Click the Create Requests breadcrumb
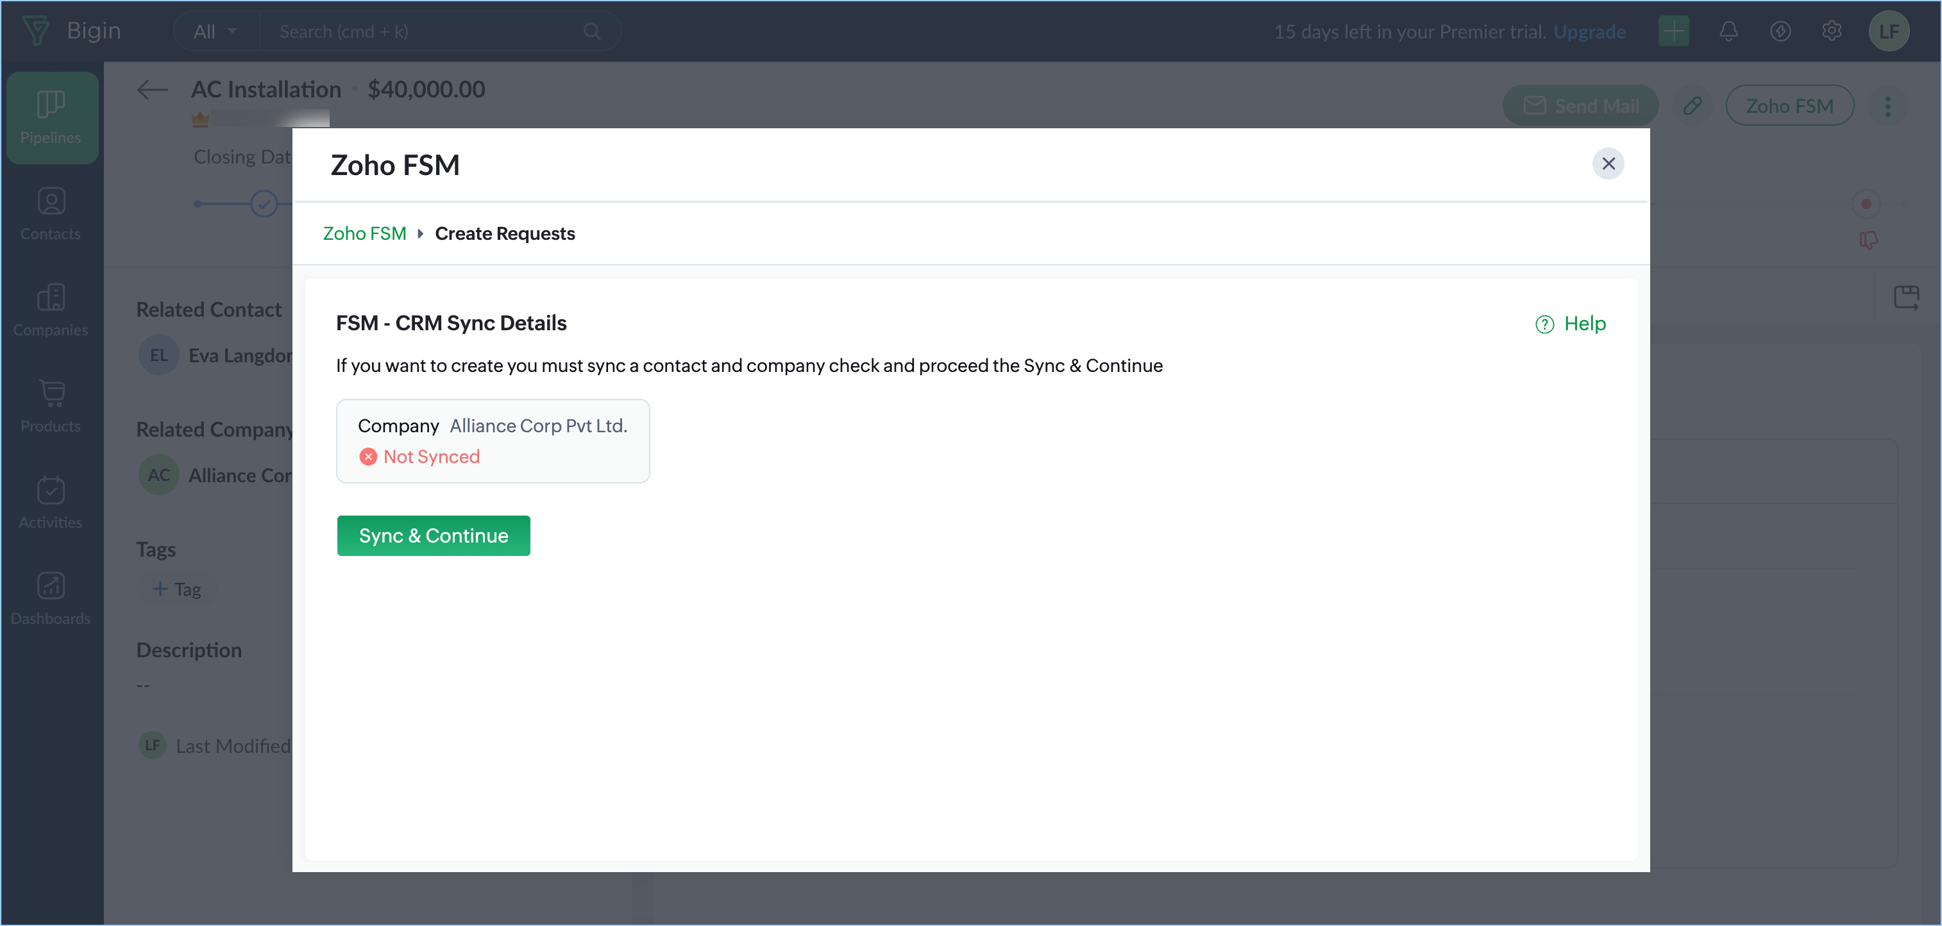The image size is (1942, 926). 504,233
